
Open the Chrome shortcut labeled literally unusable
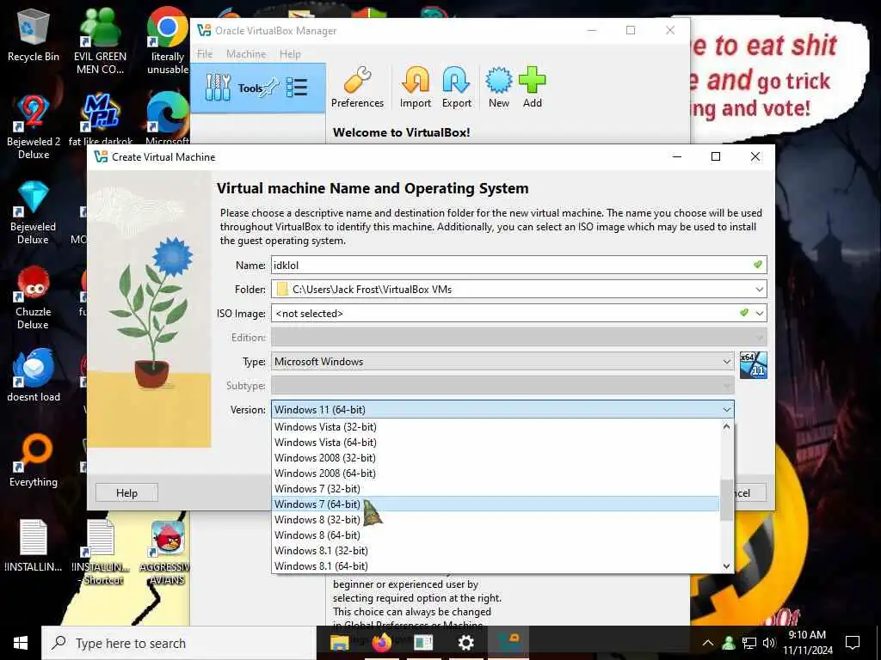pyautogui.click(x=168, y=40)
